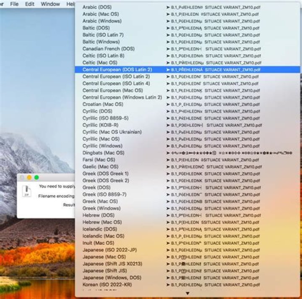Choose Greek (Windows) encoding
Viewport: 302px width, 299px height.
187,209
